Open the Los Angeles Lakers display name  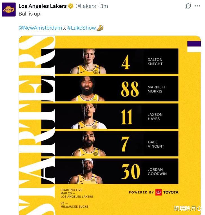coord(43,6)
